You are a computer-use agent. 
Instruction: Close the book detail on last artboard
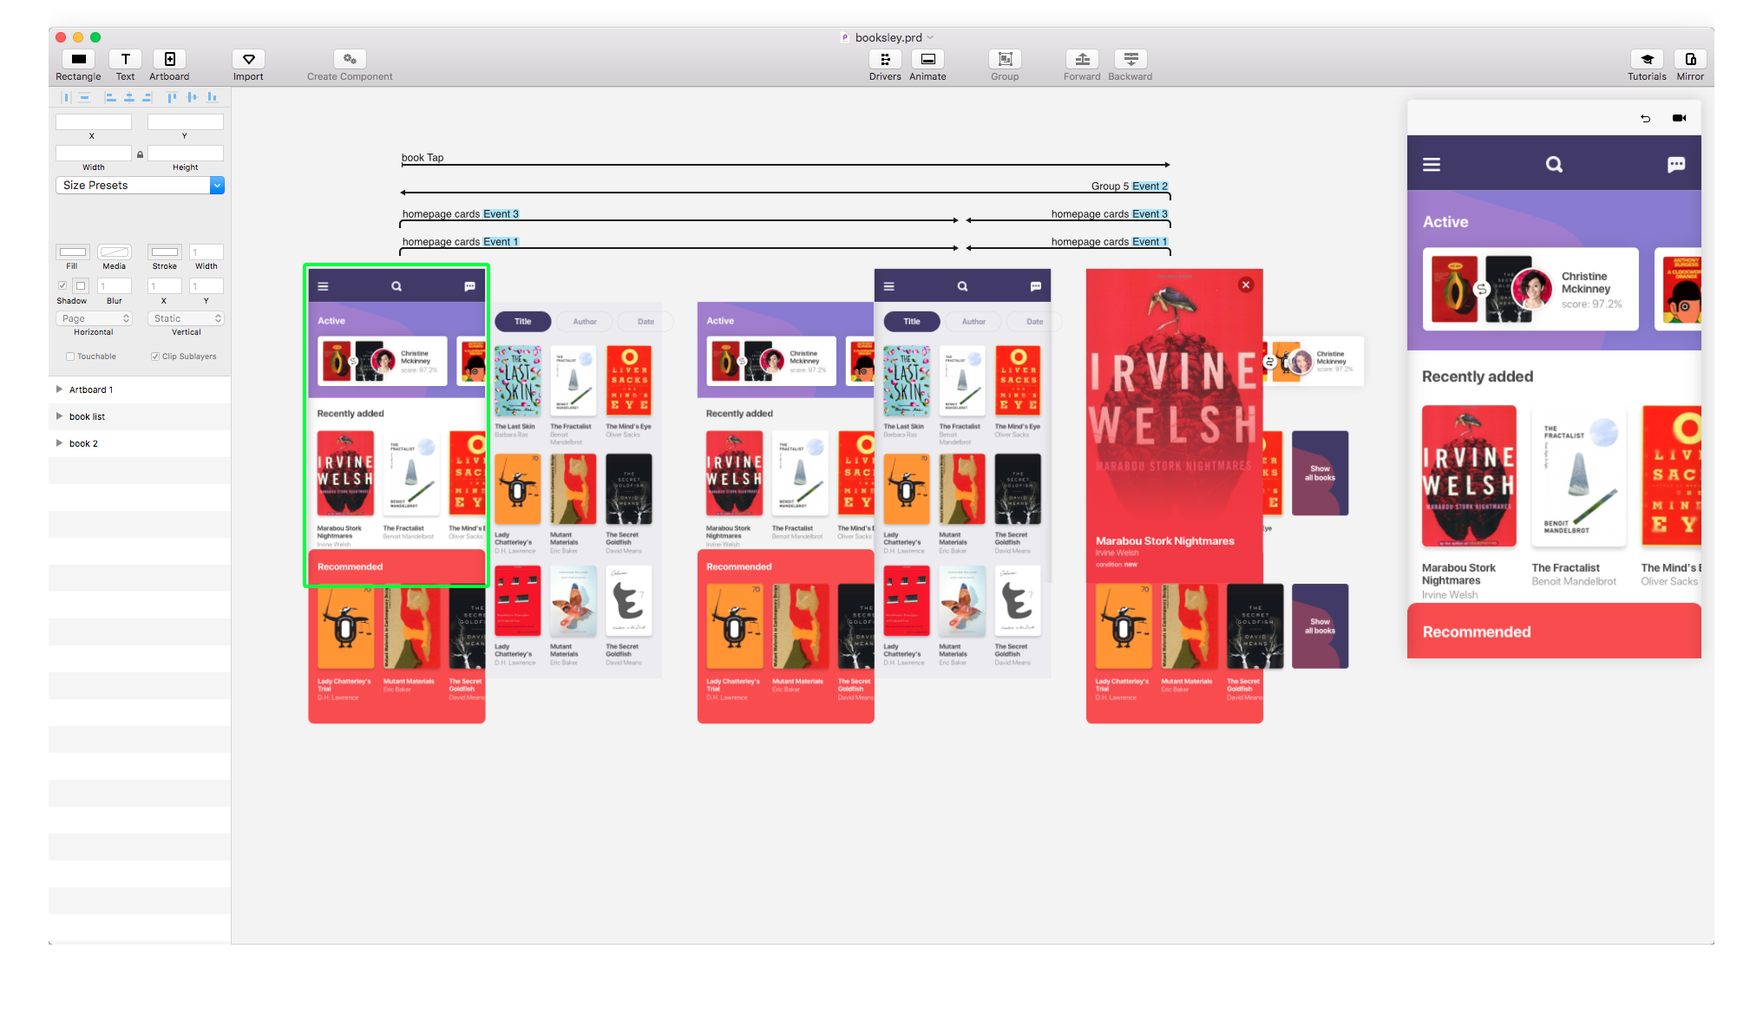(x=1246, y=285)
